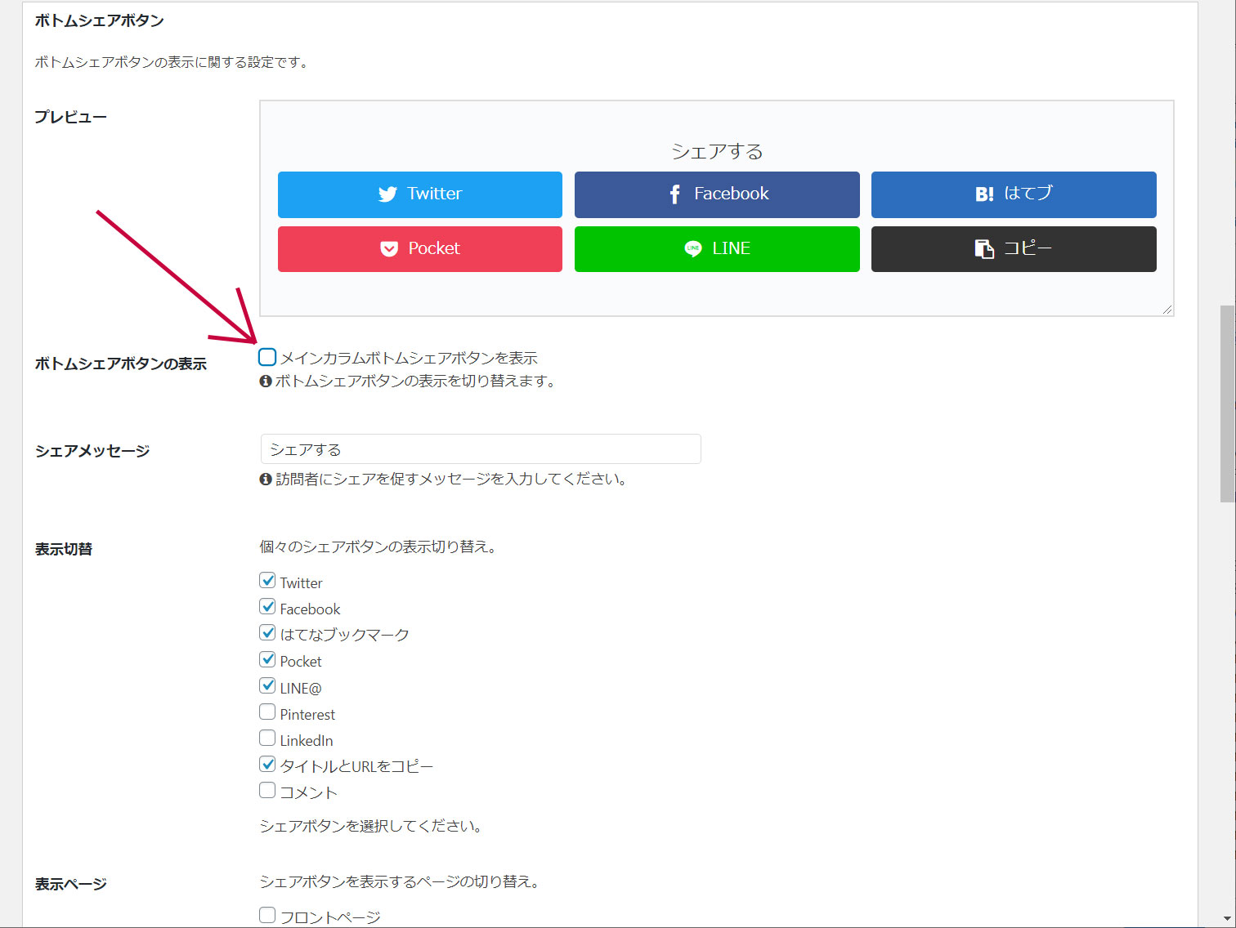This screenshot has height=928, width=1236.
Task: Click the Twitter bird icon in preview
Action: [x=387, y=194]
